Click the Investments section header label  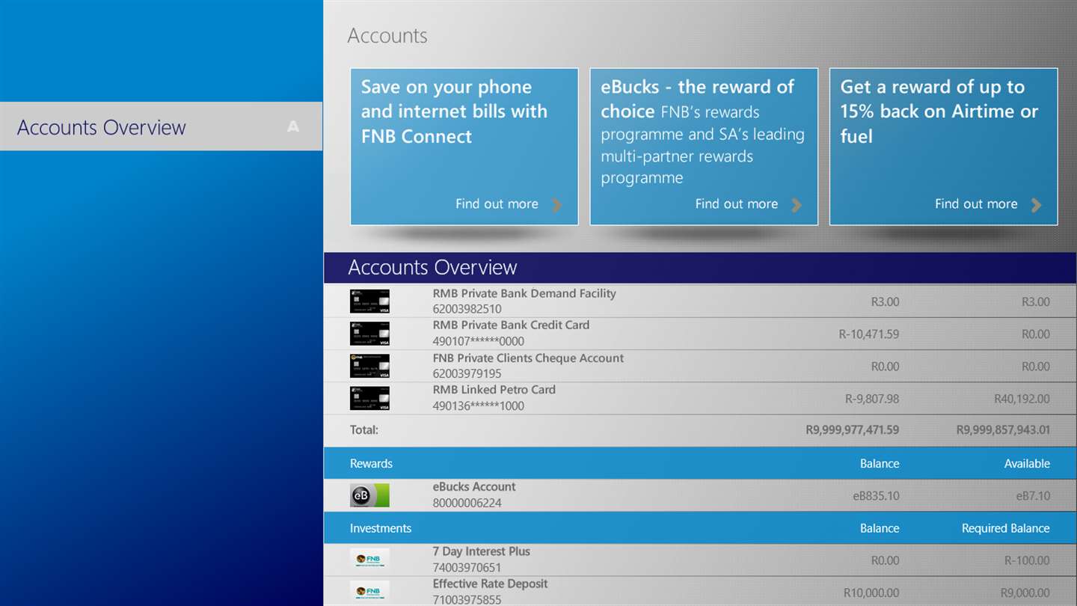381,528
